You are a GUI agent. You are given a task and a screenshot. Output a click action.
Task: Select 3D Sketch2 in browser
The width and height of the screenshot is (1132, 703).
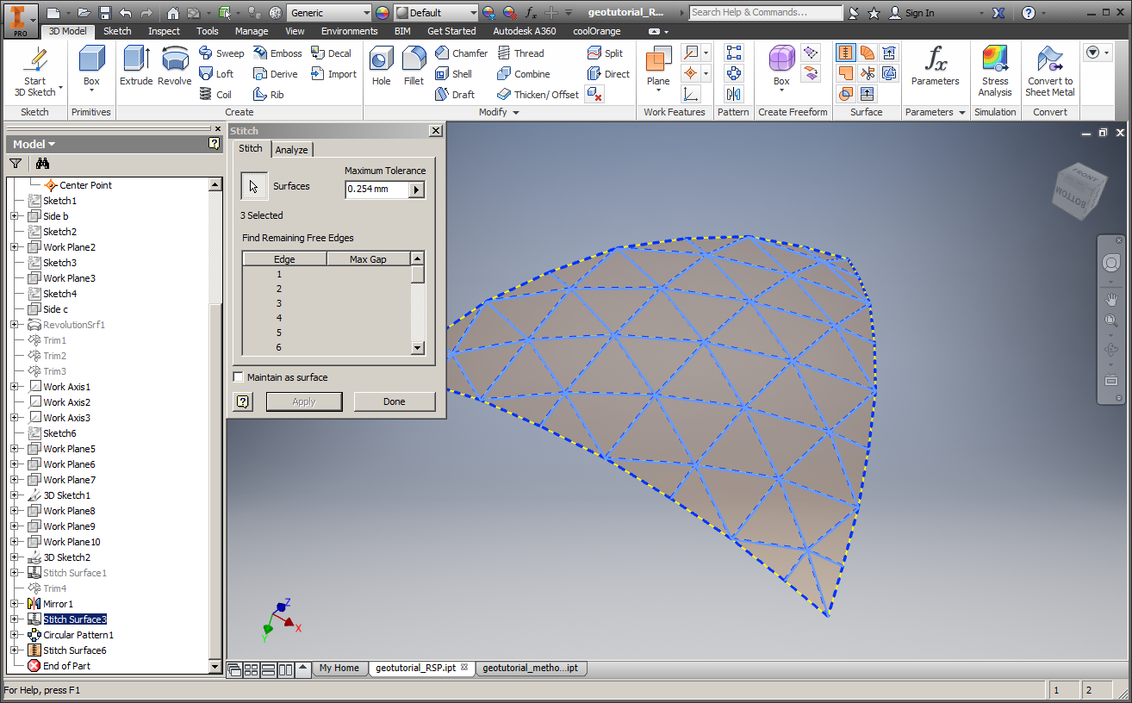67,557
